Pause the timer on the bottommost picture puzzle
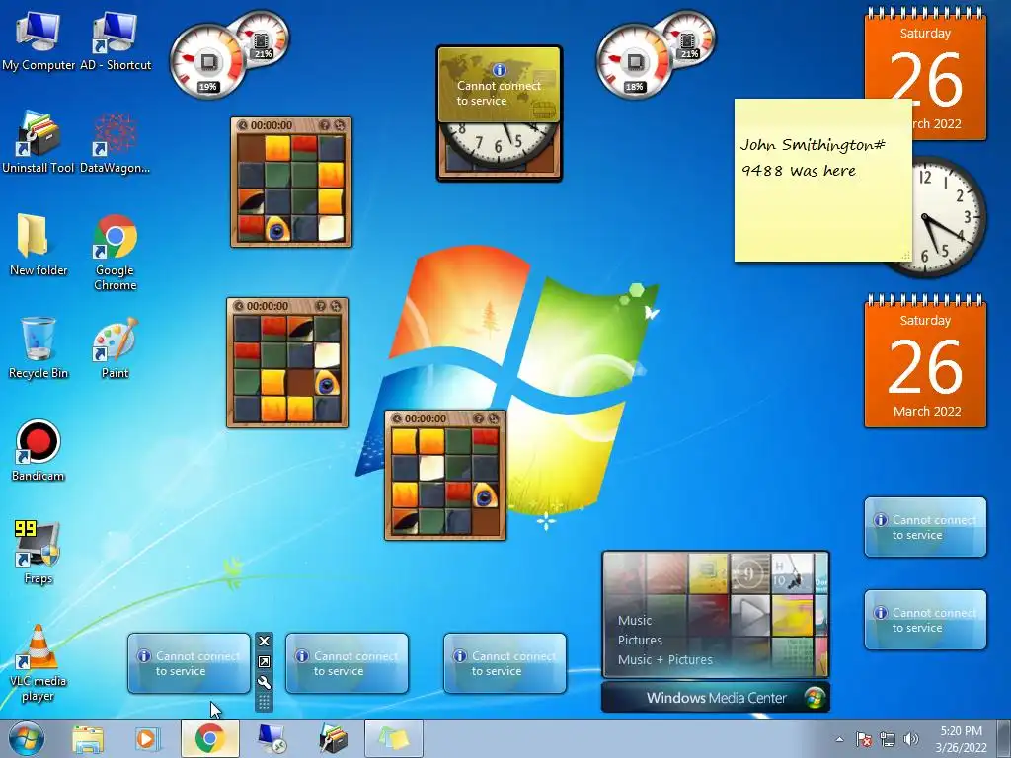 tap(397, 418)
